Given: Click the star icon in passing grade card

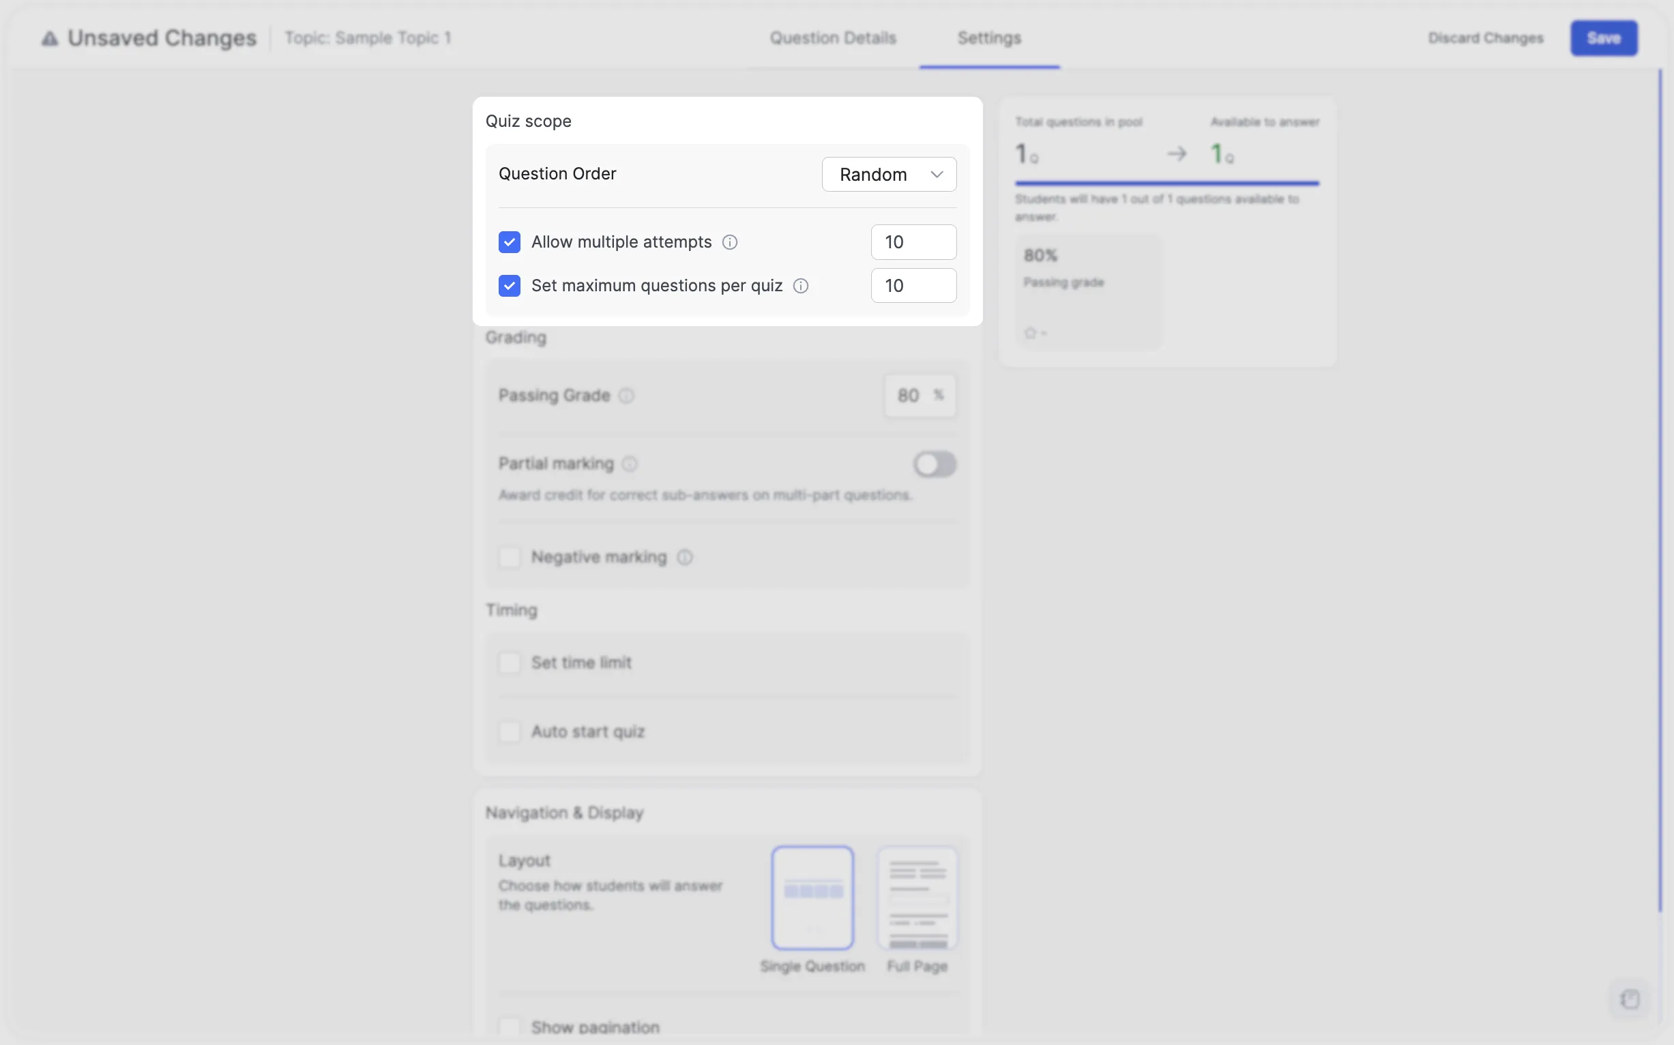Looking at the screenshot, I should (1030, 333).
